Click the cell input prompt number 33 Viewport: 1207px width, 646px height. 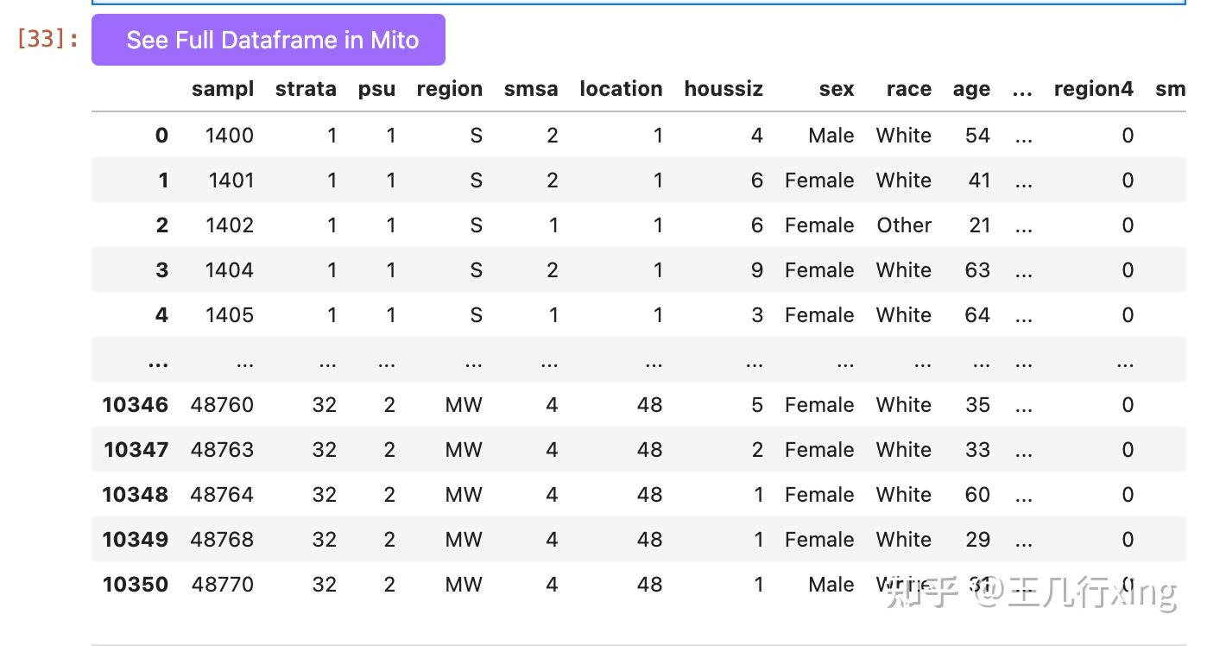[x=48, y=39]
